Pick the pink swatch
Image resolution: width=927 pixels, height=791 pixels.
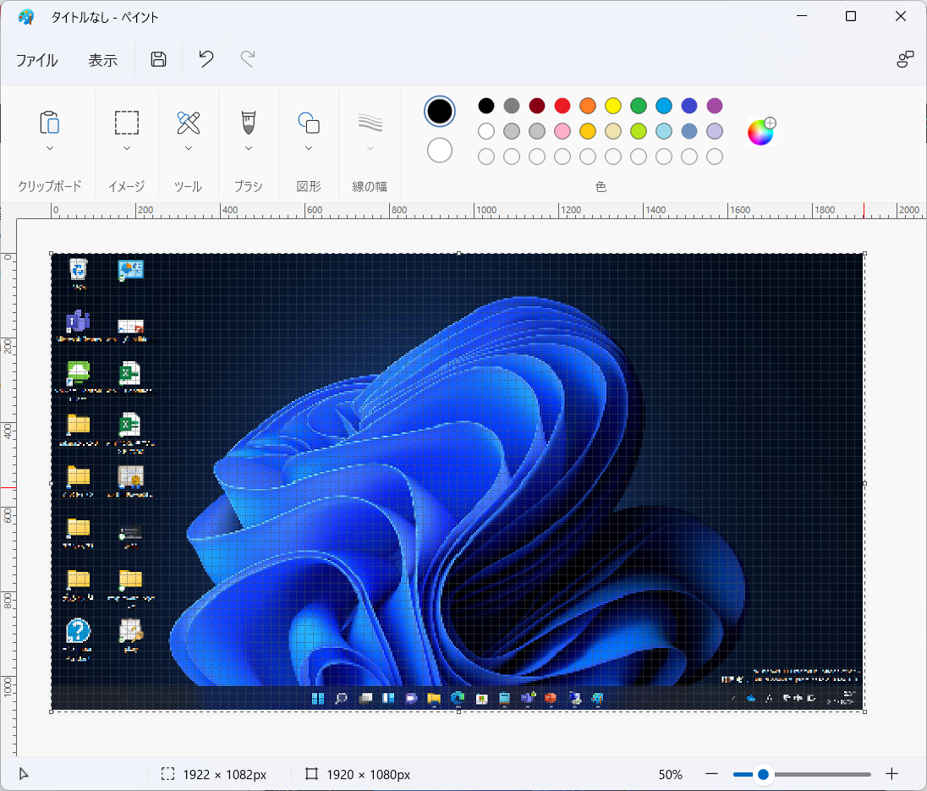tap(562, 131)
